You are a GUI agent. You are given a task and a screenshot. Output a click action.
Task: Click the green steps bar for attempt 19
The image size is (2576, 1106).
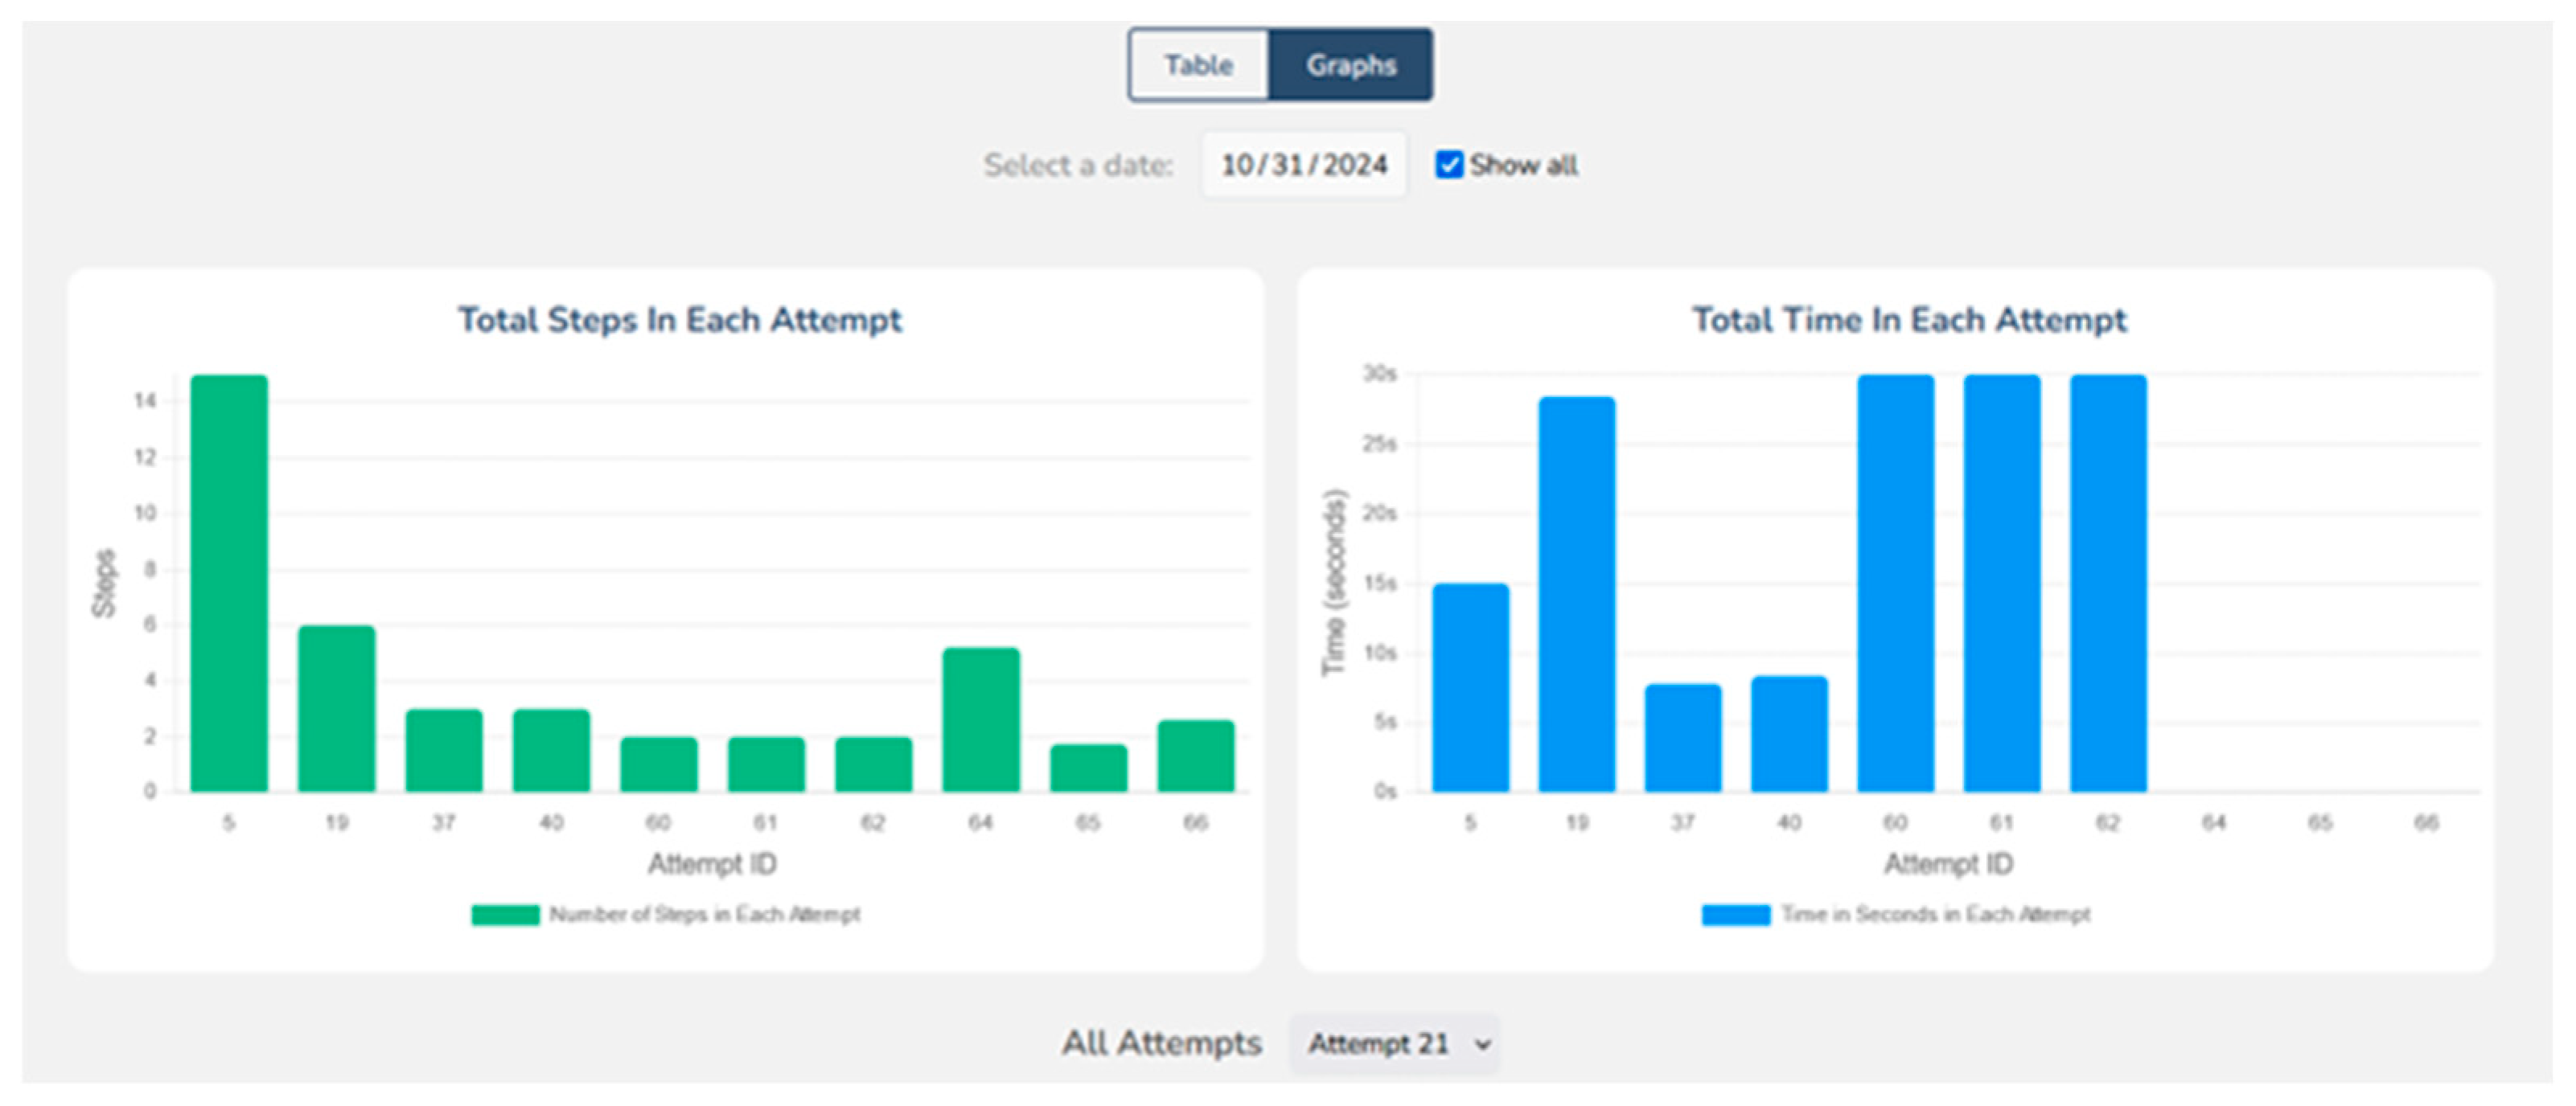pos(337,708)
